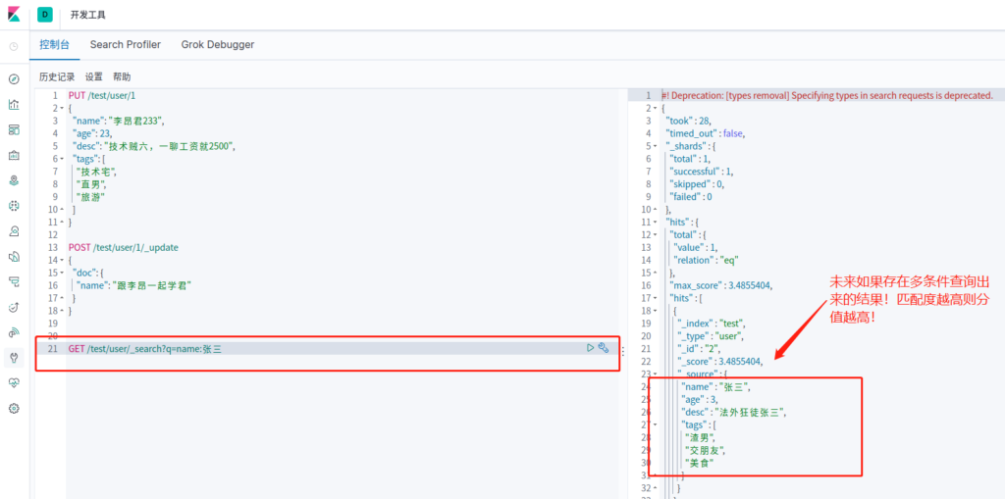Open Discover from the compass sidebar icon
The image size is (1005, 499).
(x=14, y=79)
